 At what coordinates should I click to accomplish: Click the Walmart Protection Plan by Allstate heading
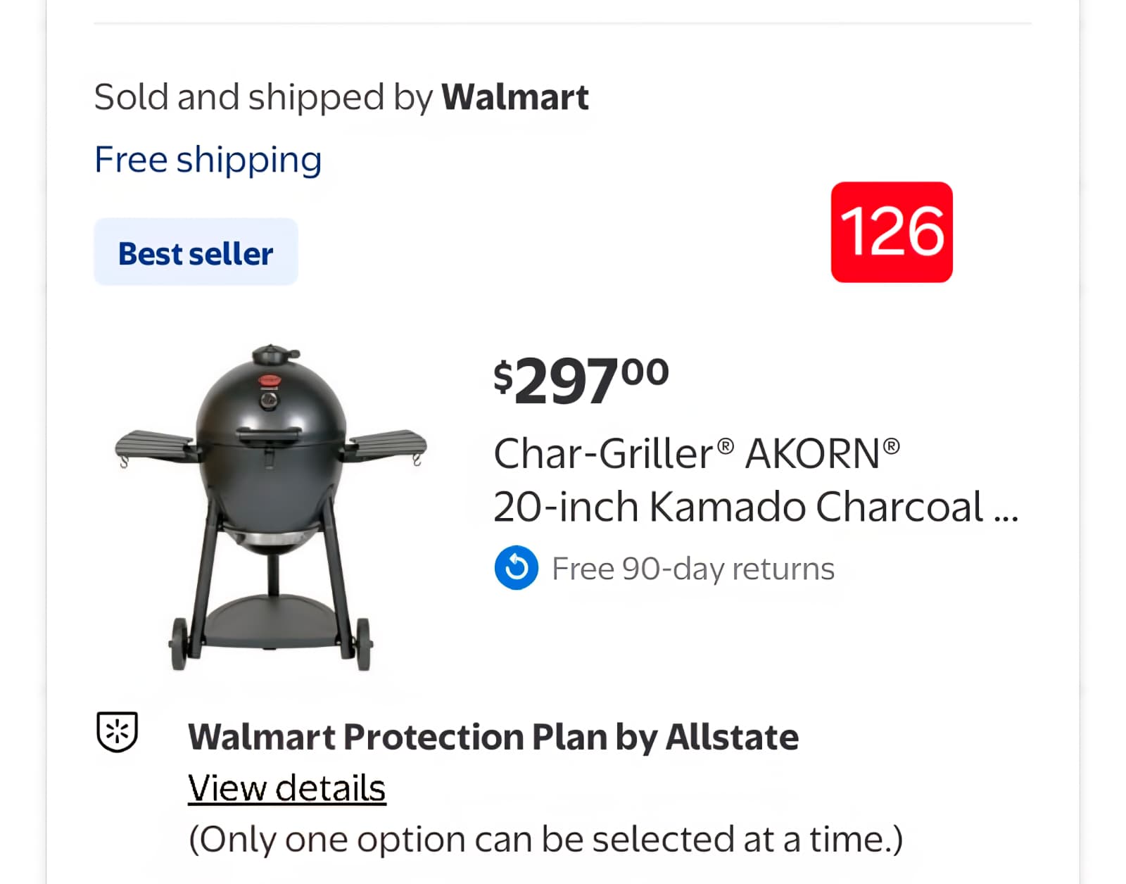click(x=493, y=738)
